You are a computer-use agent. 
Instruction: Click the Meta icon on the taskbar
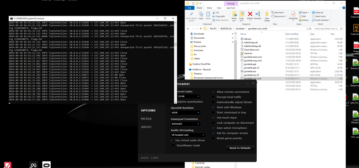tap(33, 165)
